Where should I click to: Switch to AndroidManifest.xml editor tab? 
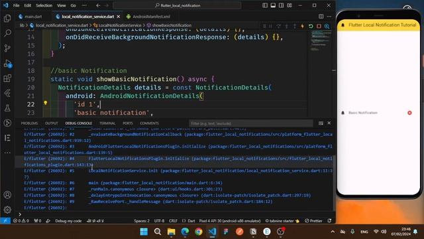pos(148,17)
